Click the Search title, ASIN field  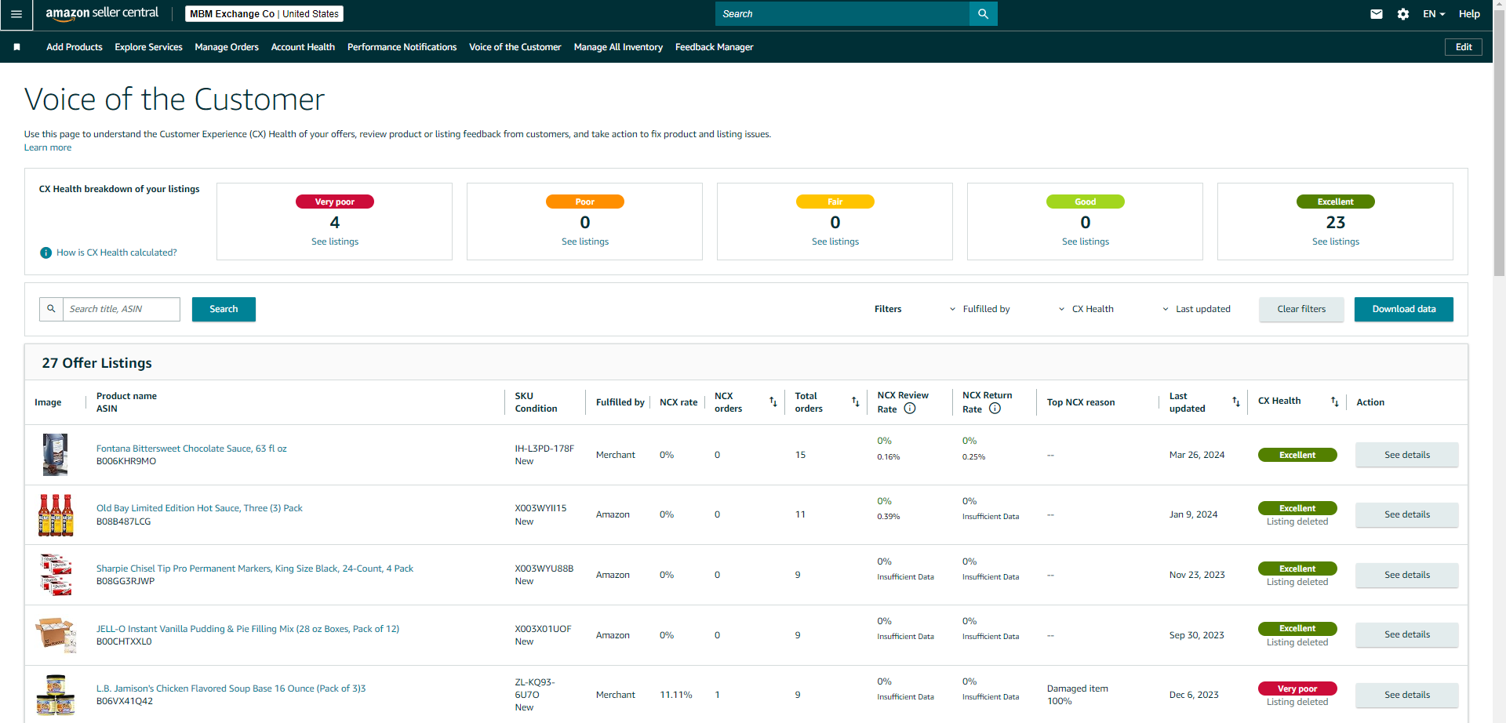pyautogui.click(x=122, y=309)
